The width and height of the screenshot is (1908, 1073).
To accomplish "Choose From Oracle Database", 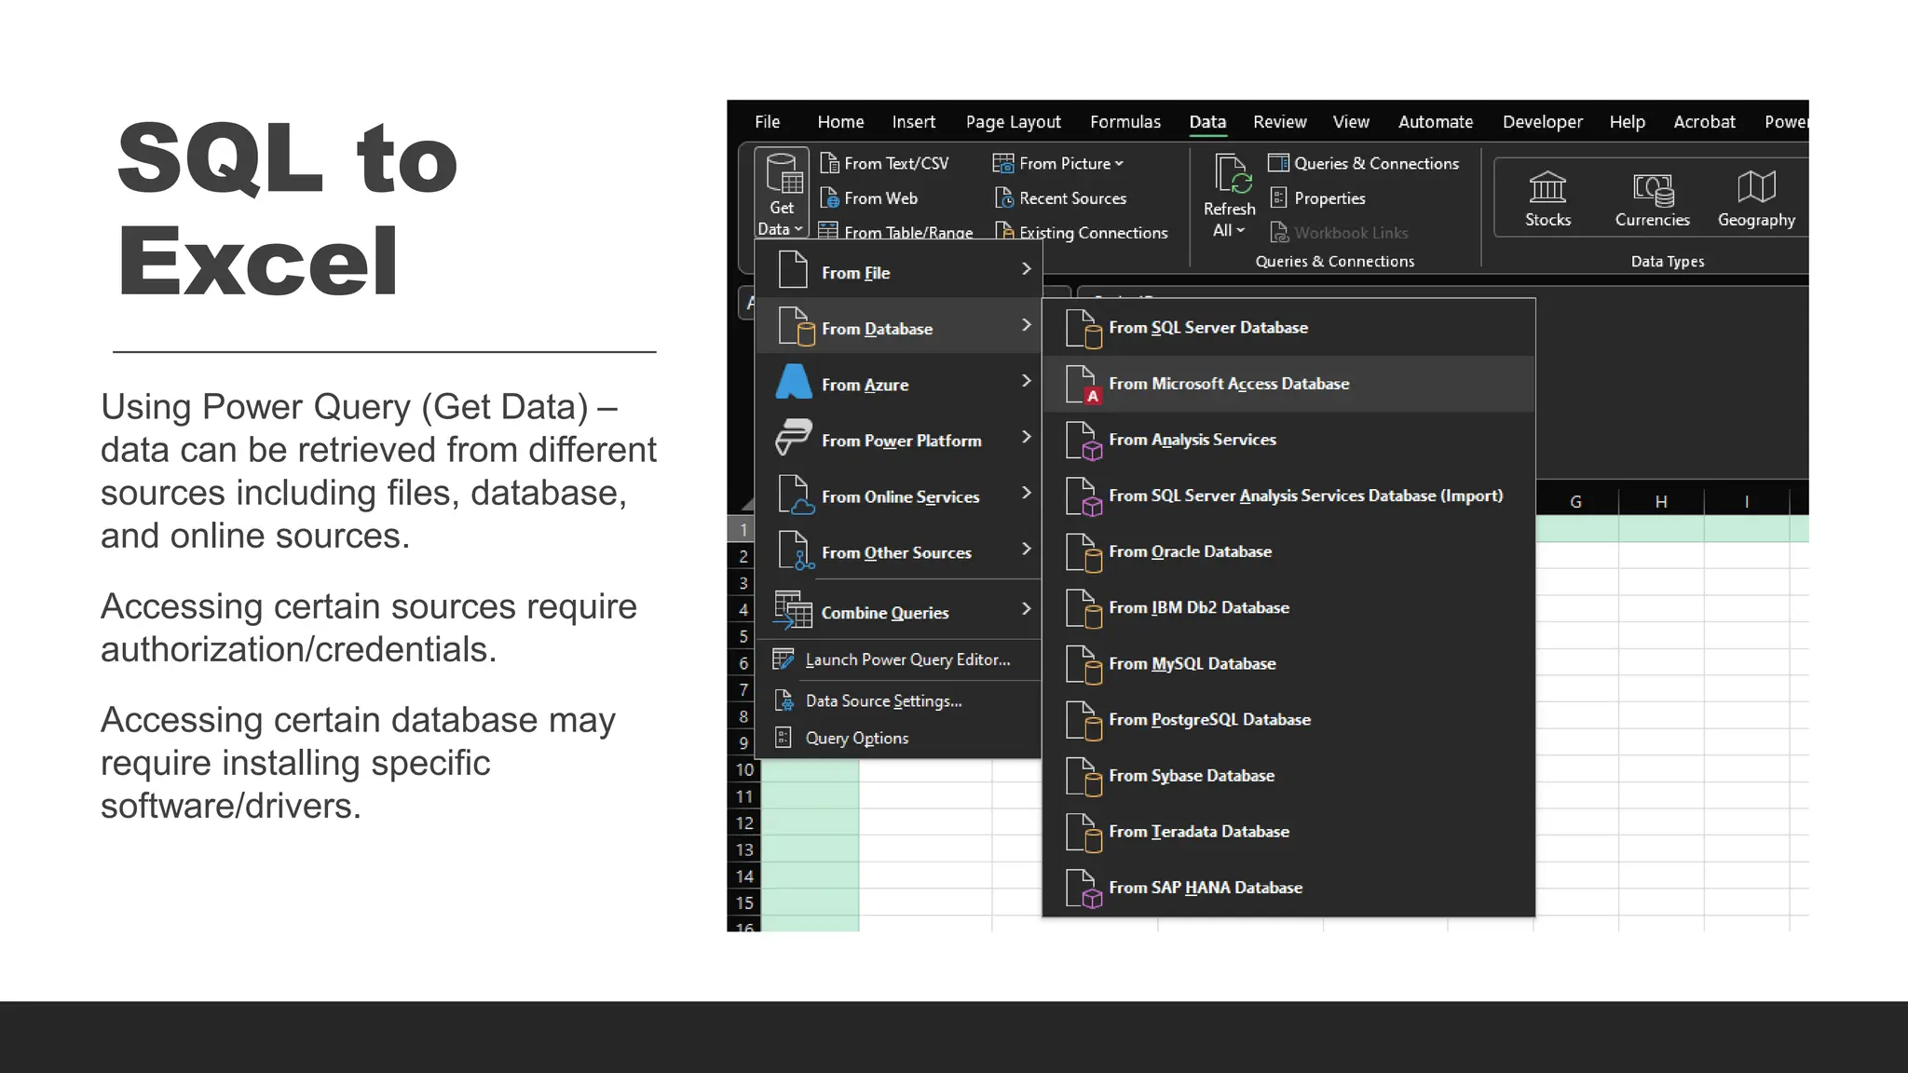I will (x=1288, y=551).
